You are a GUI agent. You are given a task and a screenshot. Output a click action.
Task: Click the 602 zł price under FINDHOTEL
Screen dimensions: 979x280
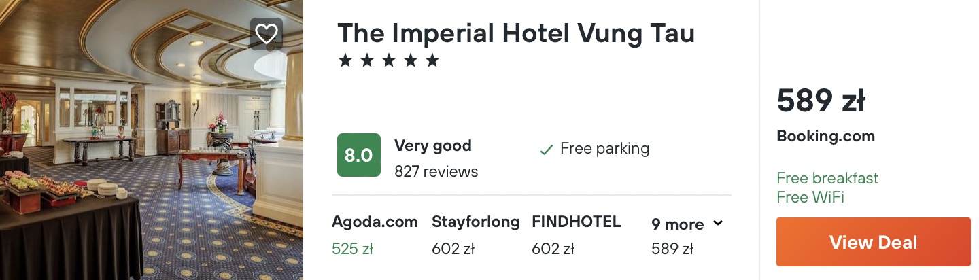pos(553,249)
